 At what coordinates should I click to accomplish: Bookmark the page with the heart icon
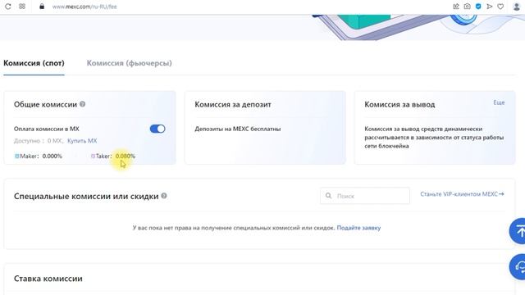click(x=500, y=7)
